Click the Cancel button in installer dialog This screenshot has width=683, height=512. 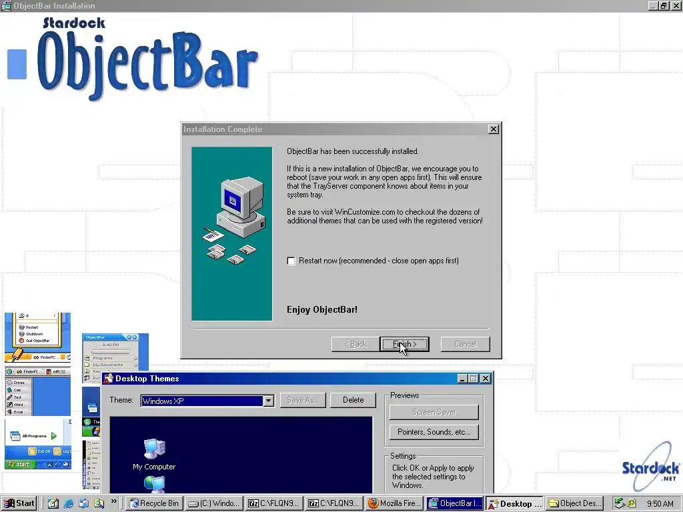coord(465,344)
